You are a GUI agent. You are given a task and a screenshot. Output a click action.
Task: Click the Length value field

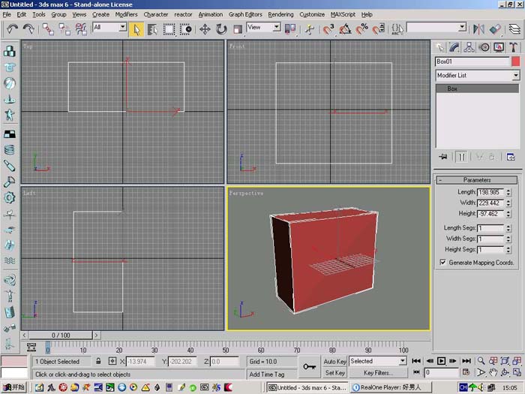pyautogui.click(x=490, y=192)
